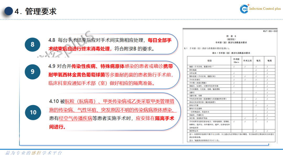Click table row '体位垫、放射防护用品'
Screen dimensions: 283x159
(231, 118)
